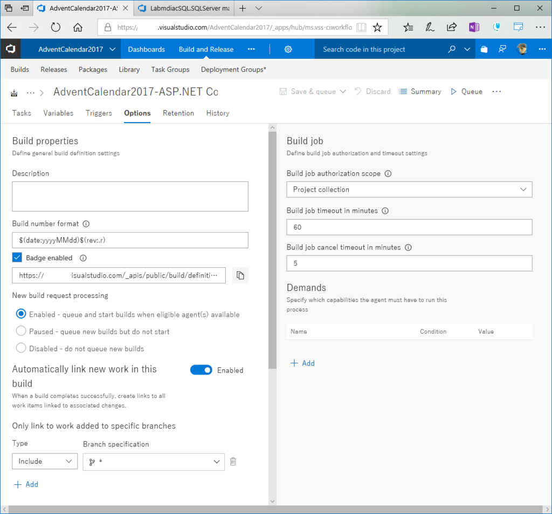Toggle Automatically link new work switch
Screen dimensions: 552x514
(201, 370)
